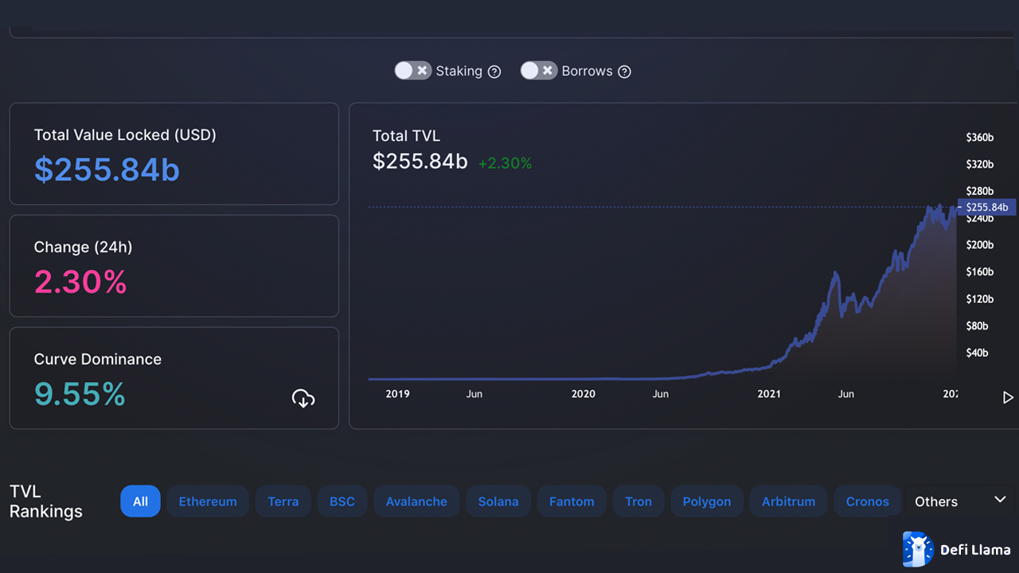Image resolution: width=1019 pixels, height=573 pixels.
Task: Select the All chains filter
Action: (140, 501)
